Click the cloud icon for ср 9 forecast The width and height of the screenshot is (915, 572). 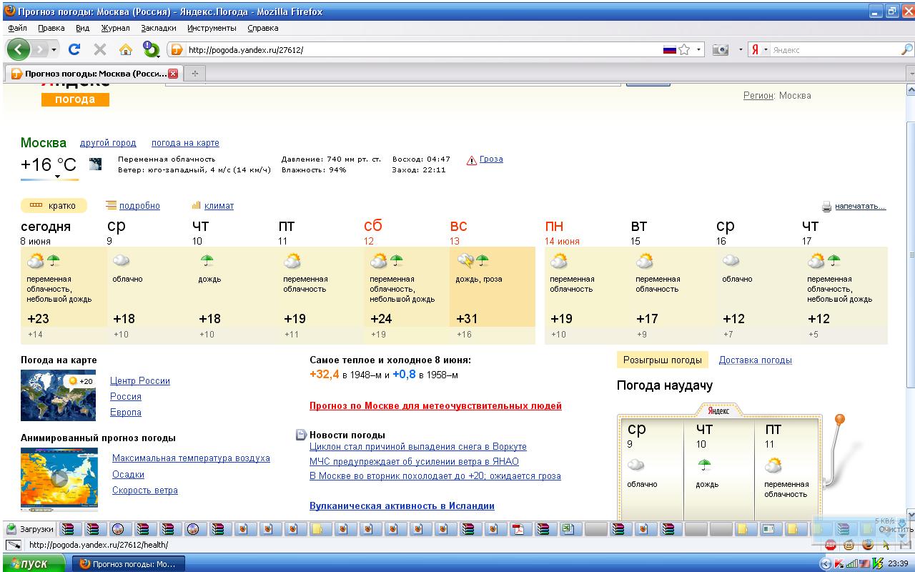pos(122,260)
